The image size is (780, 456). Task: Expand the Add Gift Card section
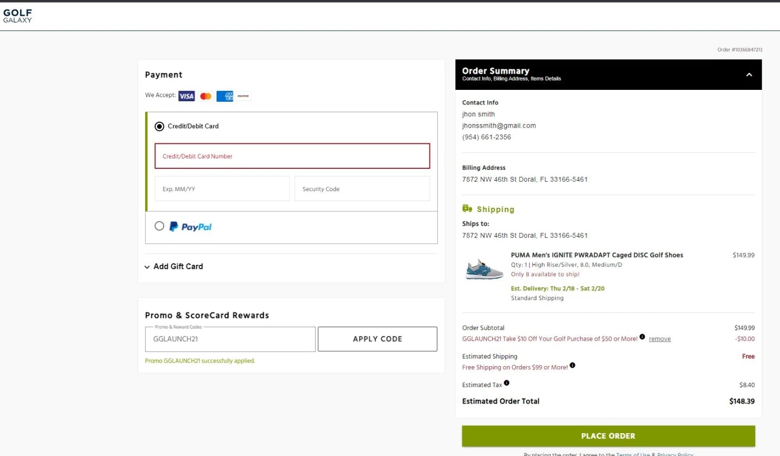pos(174,266)
